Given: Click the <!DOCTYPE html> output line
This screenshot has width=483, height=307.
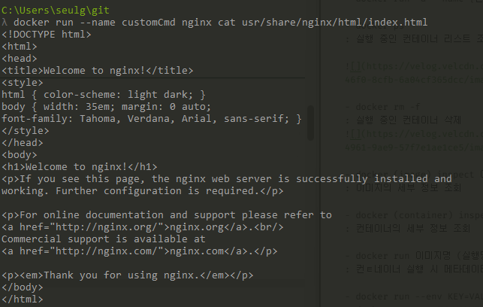Looking at the screenshot, I should pos(47,35).
